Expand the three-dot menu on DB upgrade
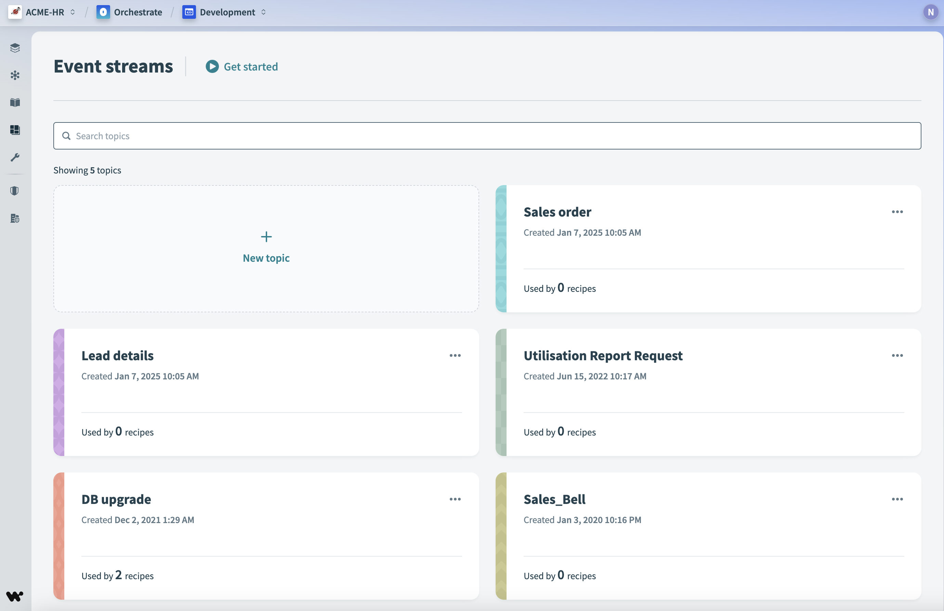 (x=456, y=499)
